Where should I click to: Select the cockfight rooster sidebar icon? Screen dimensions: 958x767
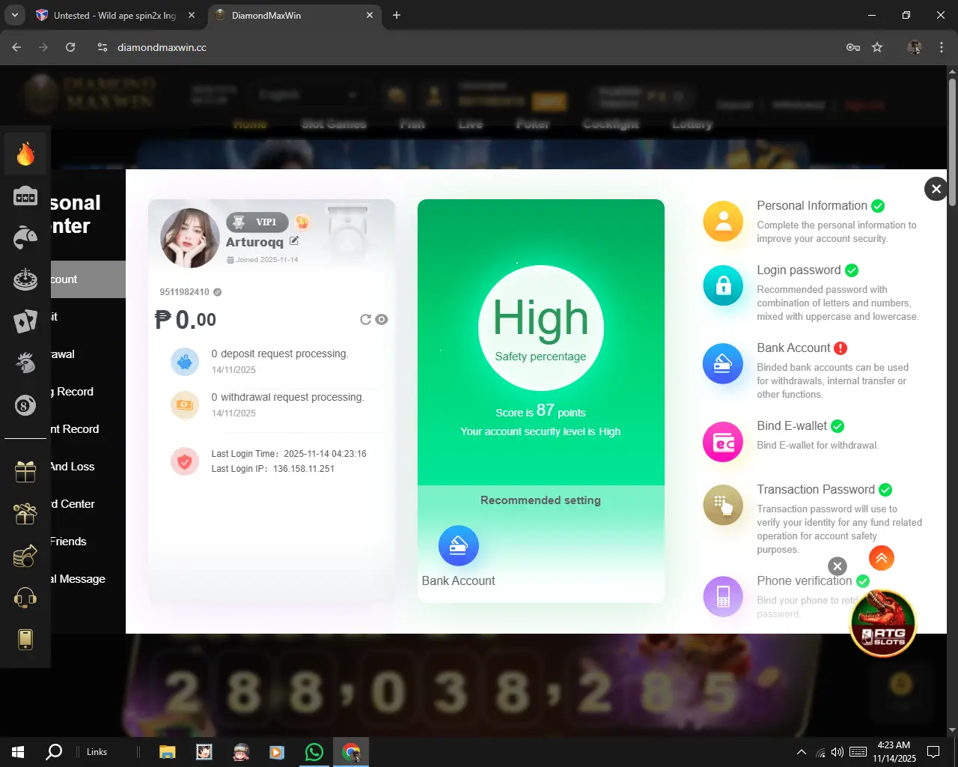point(25,363)
